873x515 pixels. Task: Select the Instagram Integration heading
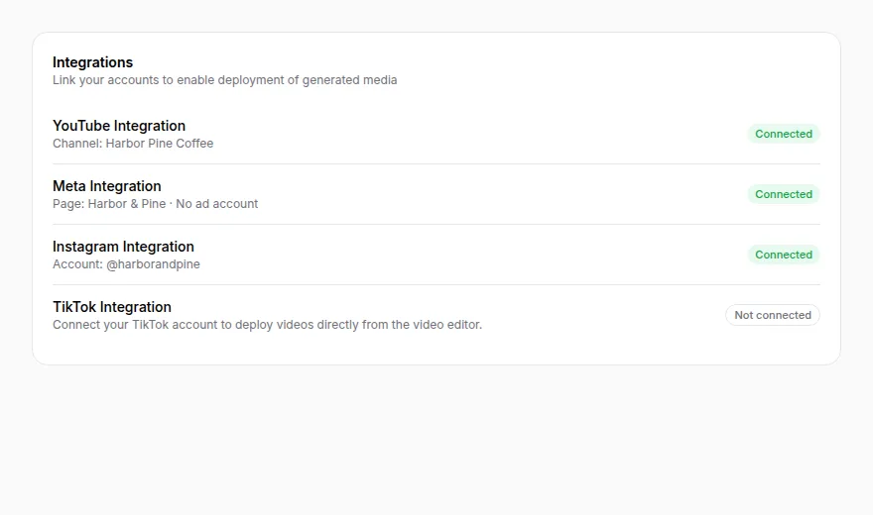tap(123, 247)
